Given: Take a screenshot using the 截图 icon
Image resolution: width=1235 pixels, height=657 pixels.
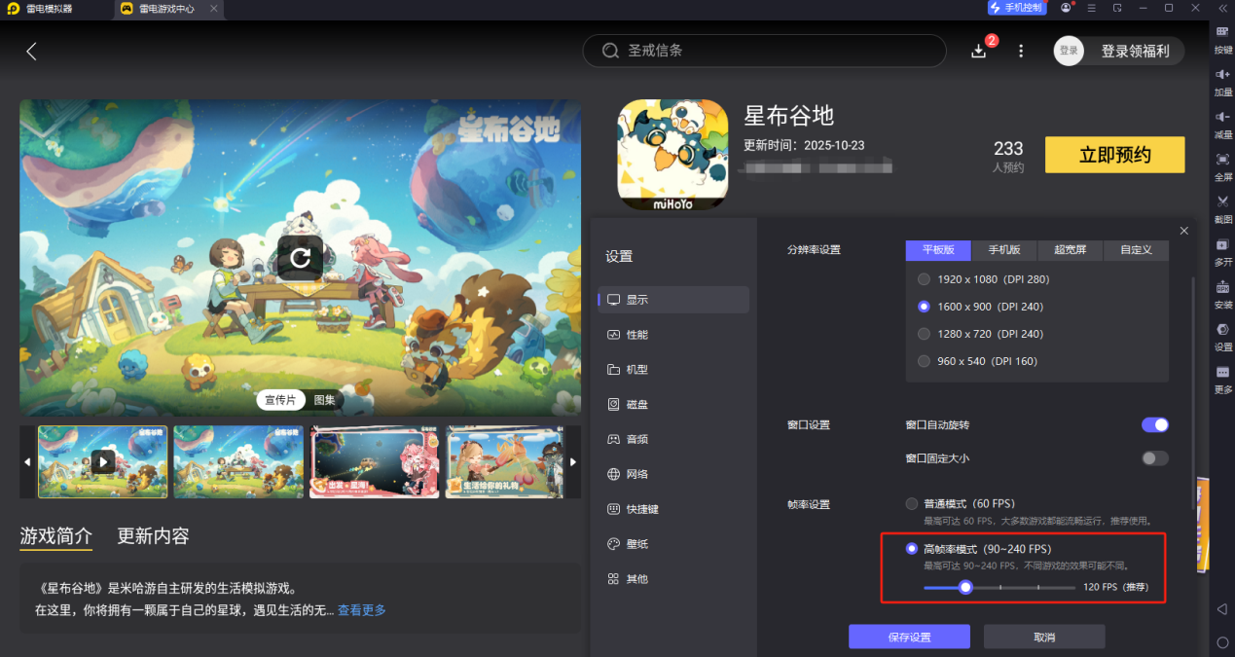Looking at the screenshot, I should (1222, 206).
